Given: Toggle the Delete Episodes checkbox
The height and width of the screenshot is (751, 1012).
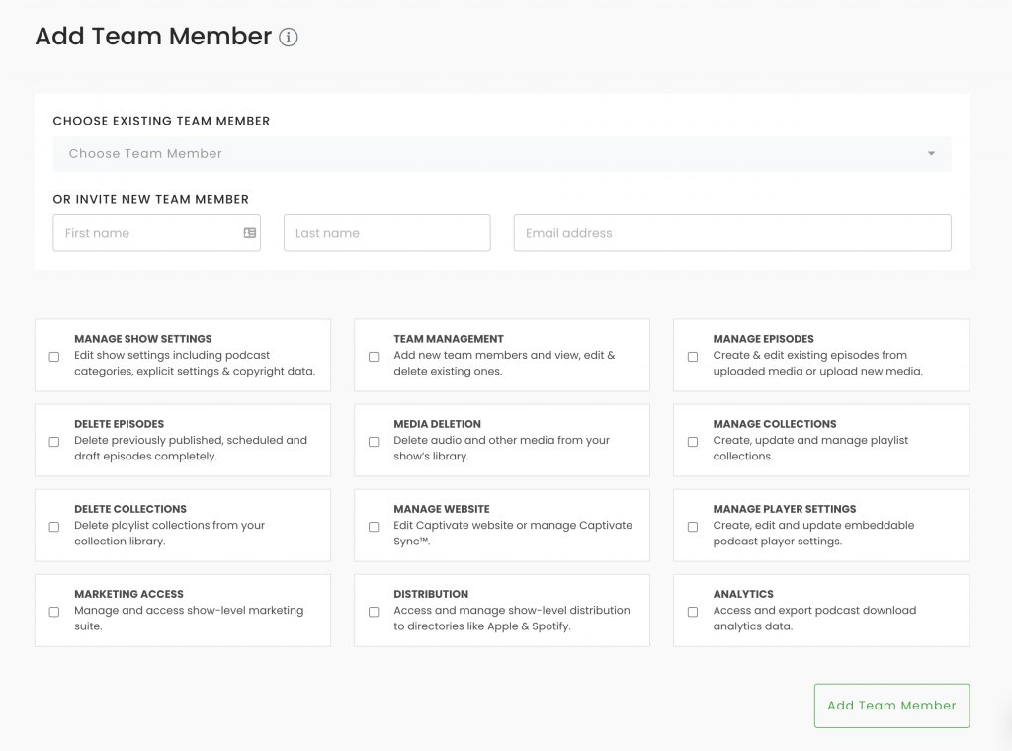Looking at the screenshot, I should pyautogui.click(x=53, y=442).
